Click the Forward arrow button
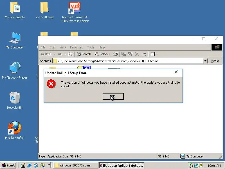This screenshot has height=169, width=225. click(60, 54)
